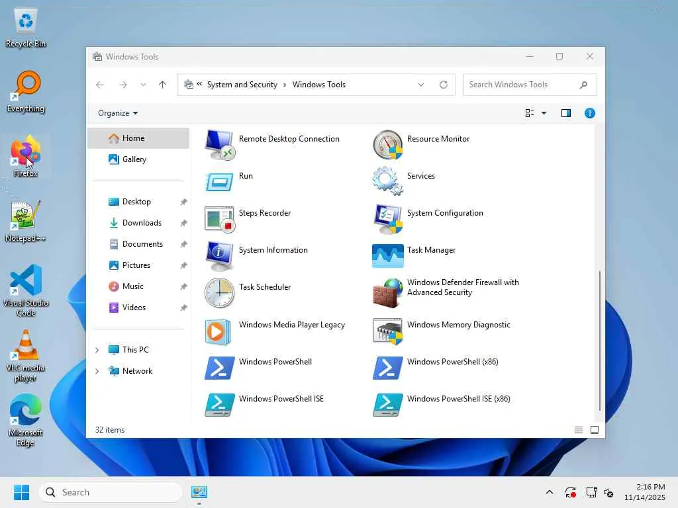The width and height of the screenshot is (678, 508).
Task: Unpin Desktop using its pin icon
Action: click(x=184, y=202)
